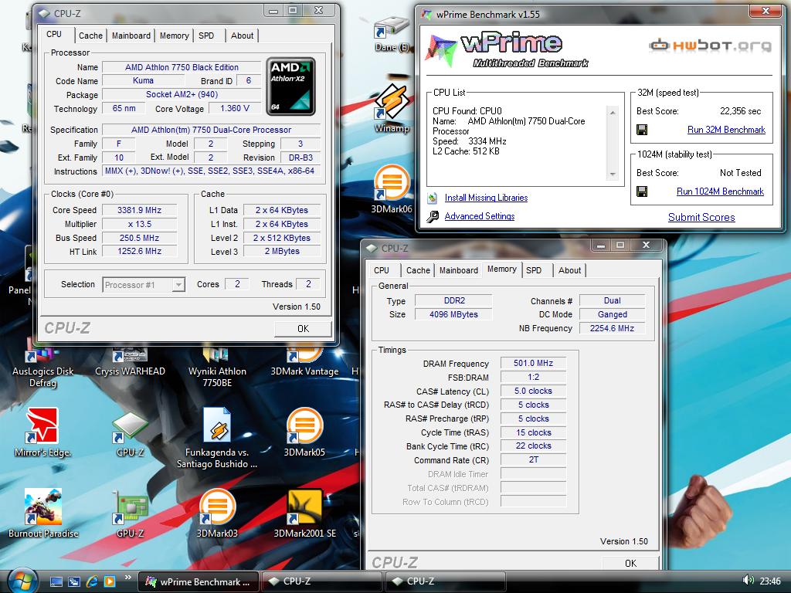Click the volume tray icon
Image resolution: width=791 pixels, height=593 pixels.
click(748, 581)
